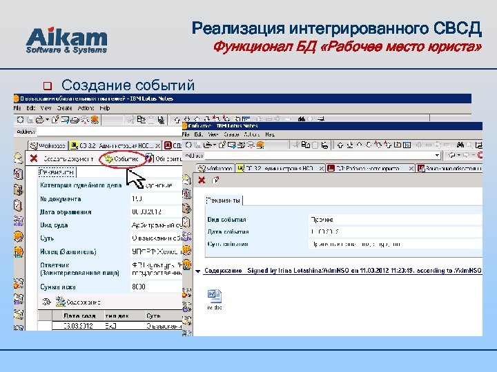Click Дата созд column header in back window

[79, 316]
